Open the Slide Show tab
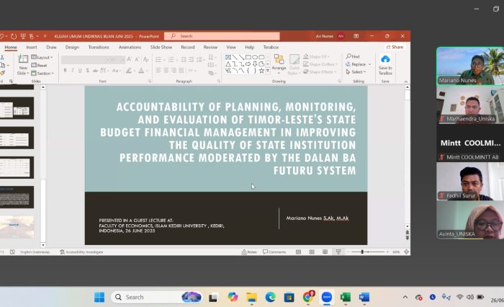 coord(161,47)
